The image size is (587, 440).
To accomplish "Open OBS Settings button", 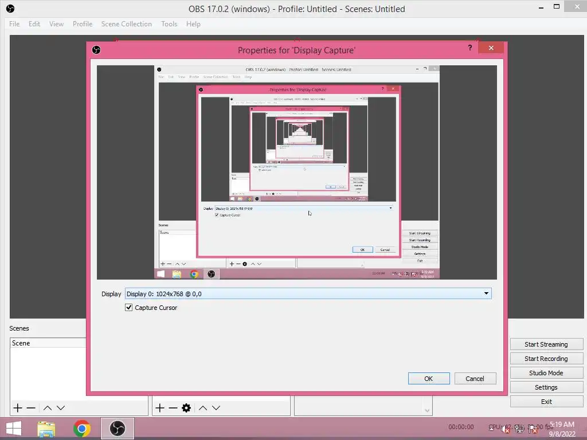I will [546, 387].
